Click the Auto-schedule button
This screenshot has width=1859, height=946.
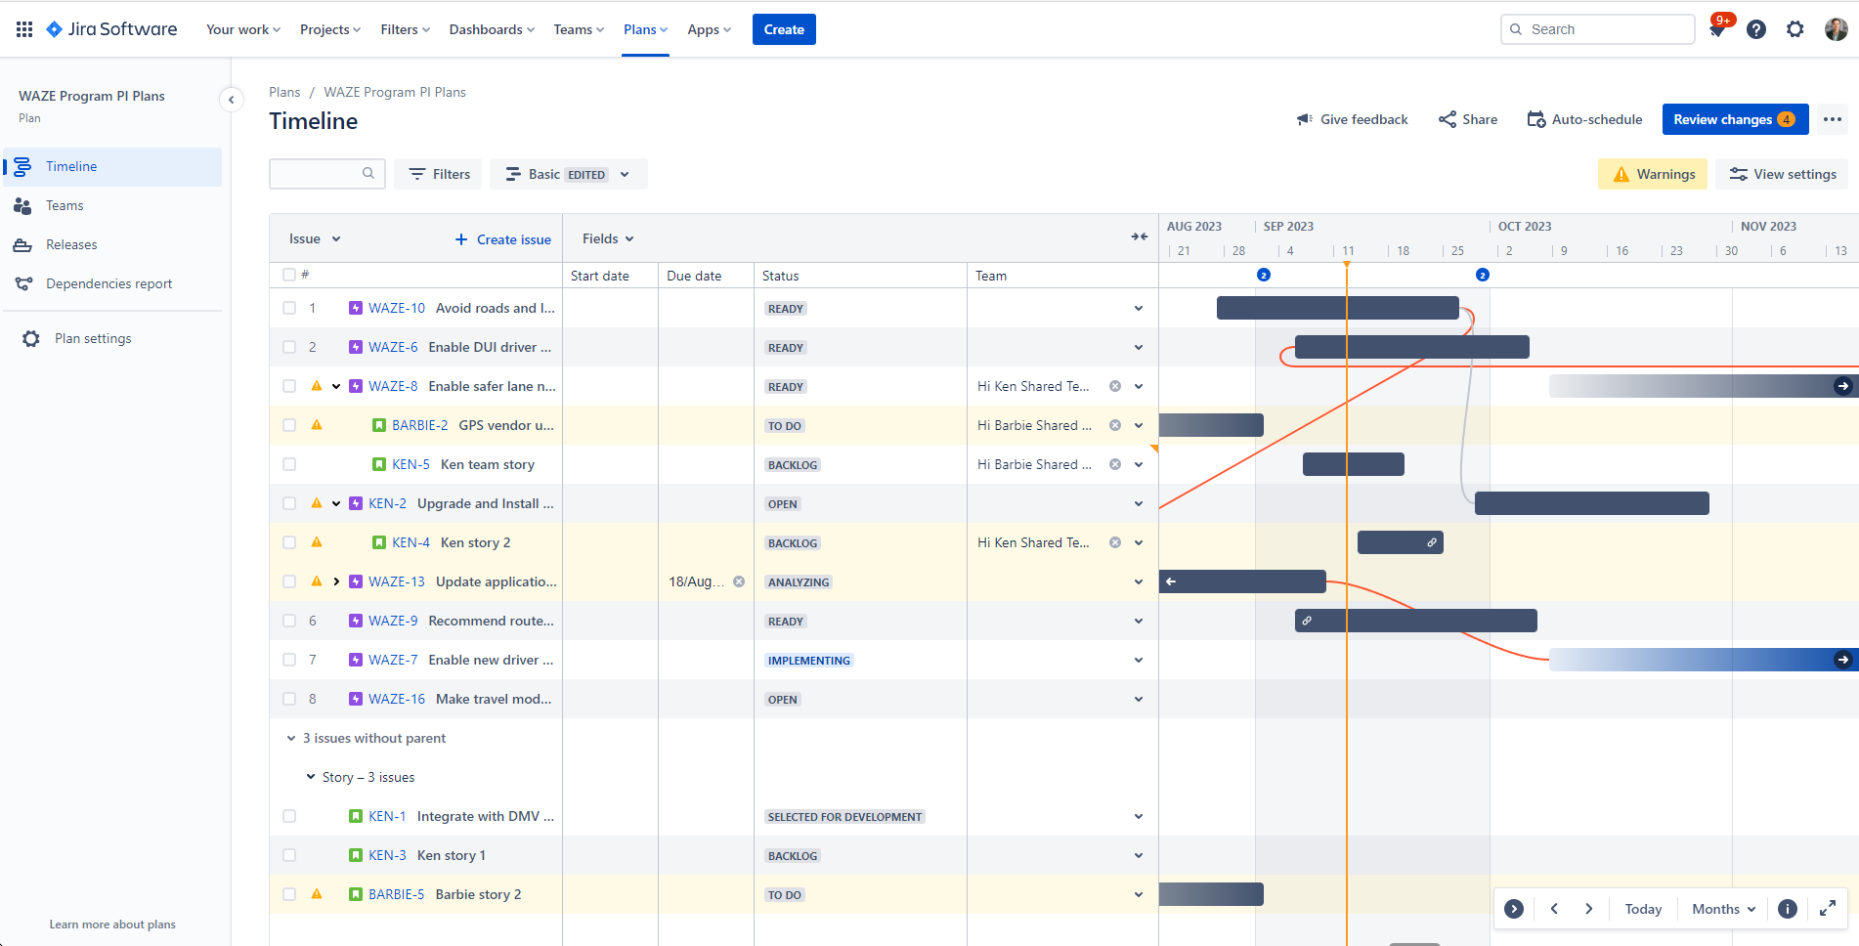click(x=1585, y=119)
